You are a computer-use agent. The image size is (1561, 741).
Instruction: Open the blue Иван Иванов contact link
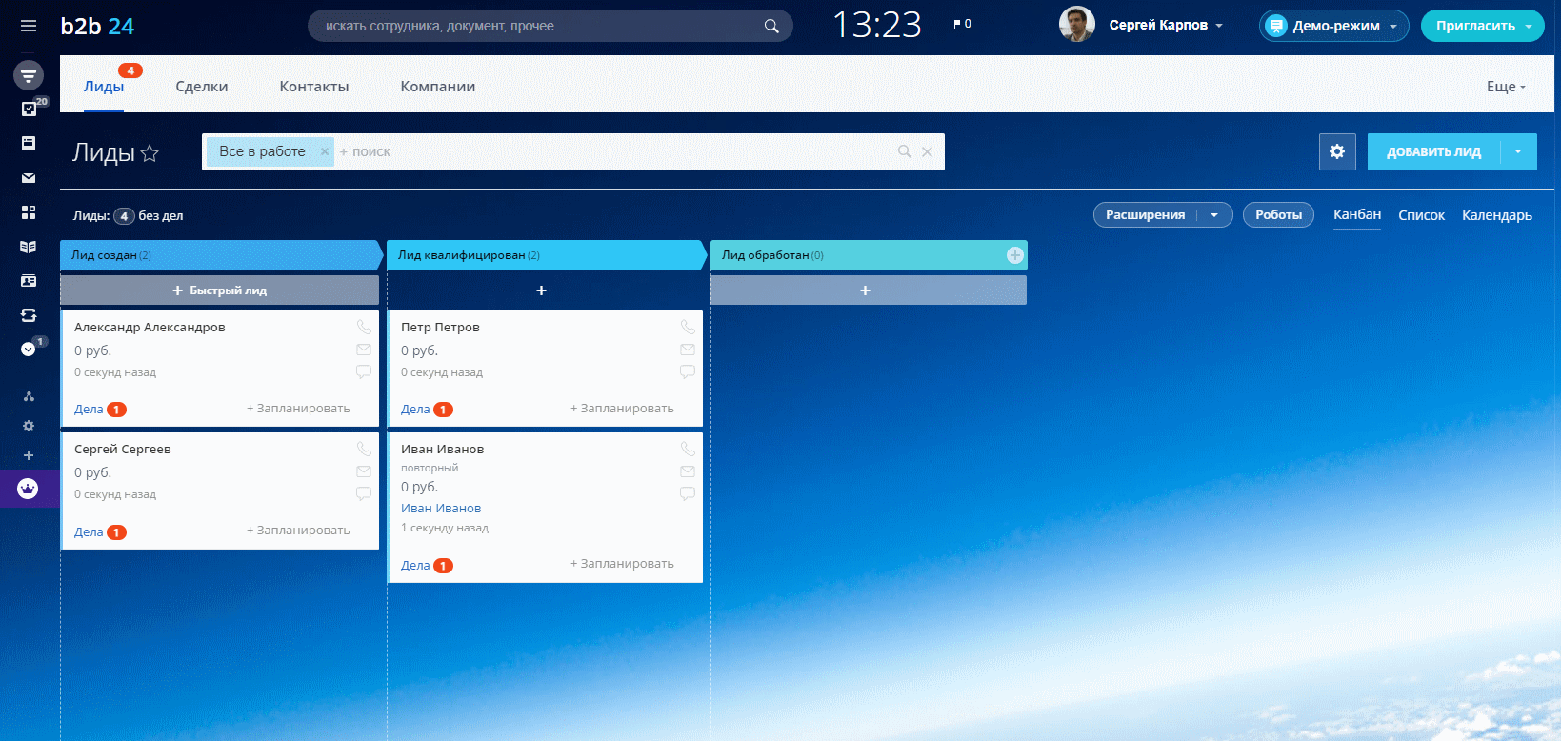pyautogui.click(x=441, y=509)
